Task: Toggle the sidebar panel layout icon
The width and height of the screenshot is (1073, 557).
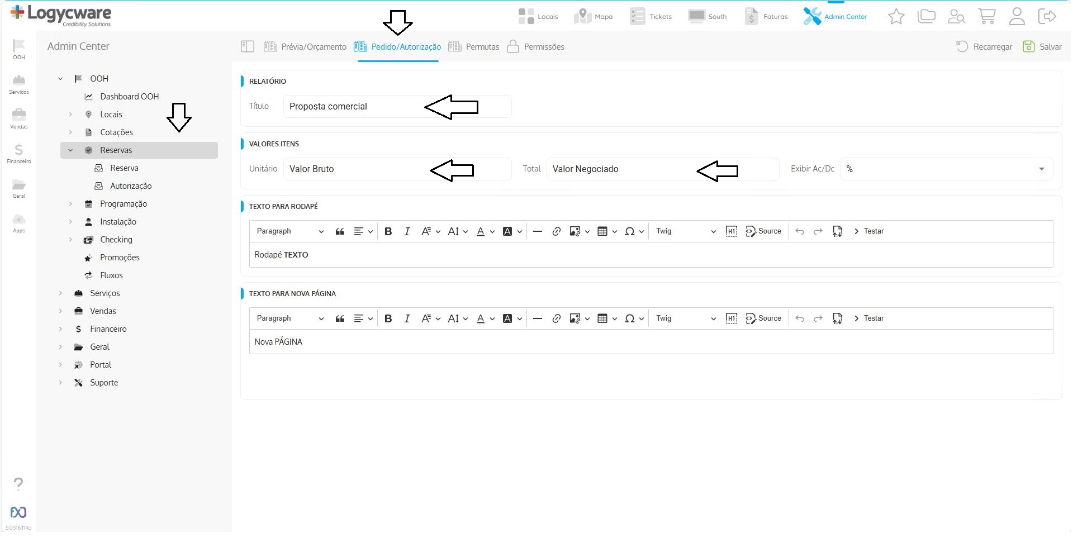Action: coord(247,47)
